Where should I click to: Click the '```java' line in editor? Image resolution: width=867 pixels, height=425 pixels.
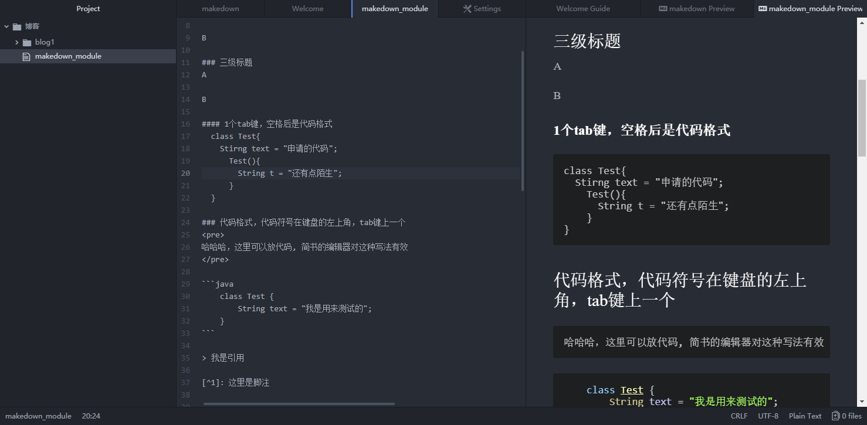click(x=218, y=284)
